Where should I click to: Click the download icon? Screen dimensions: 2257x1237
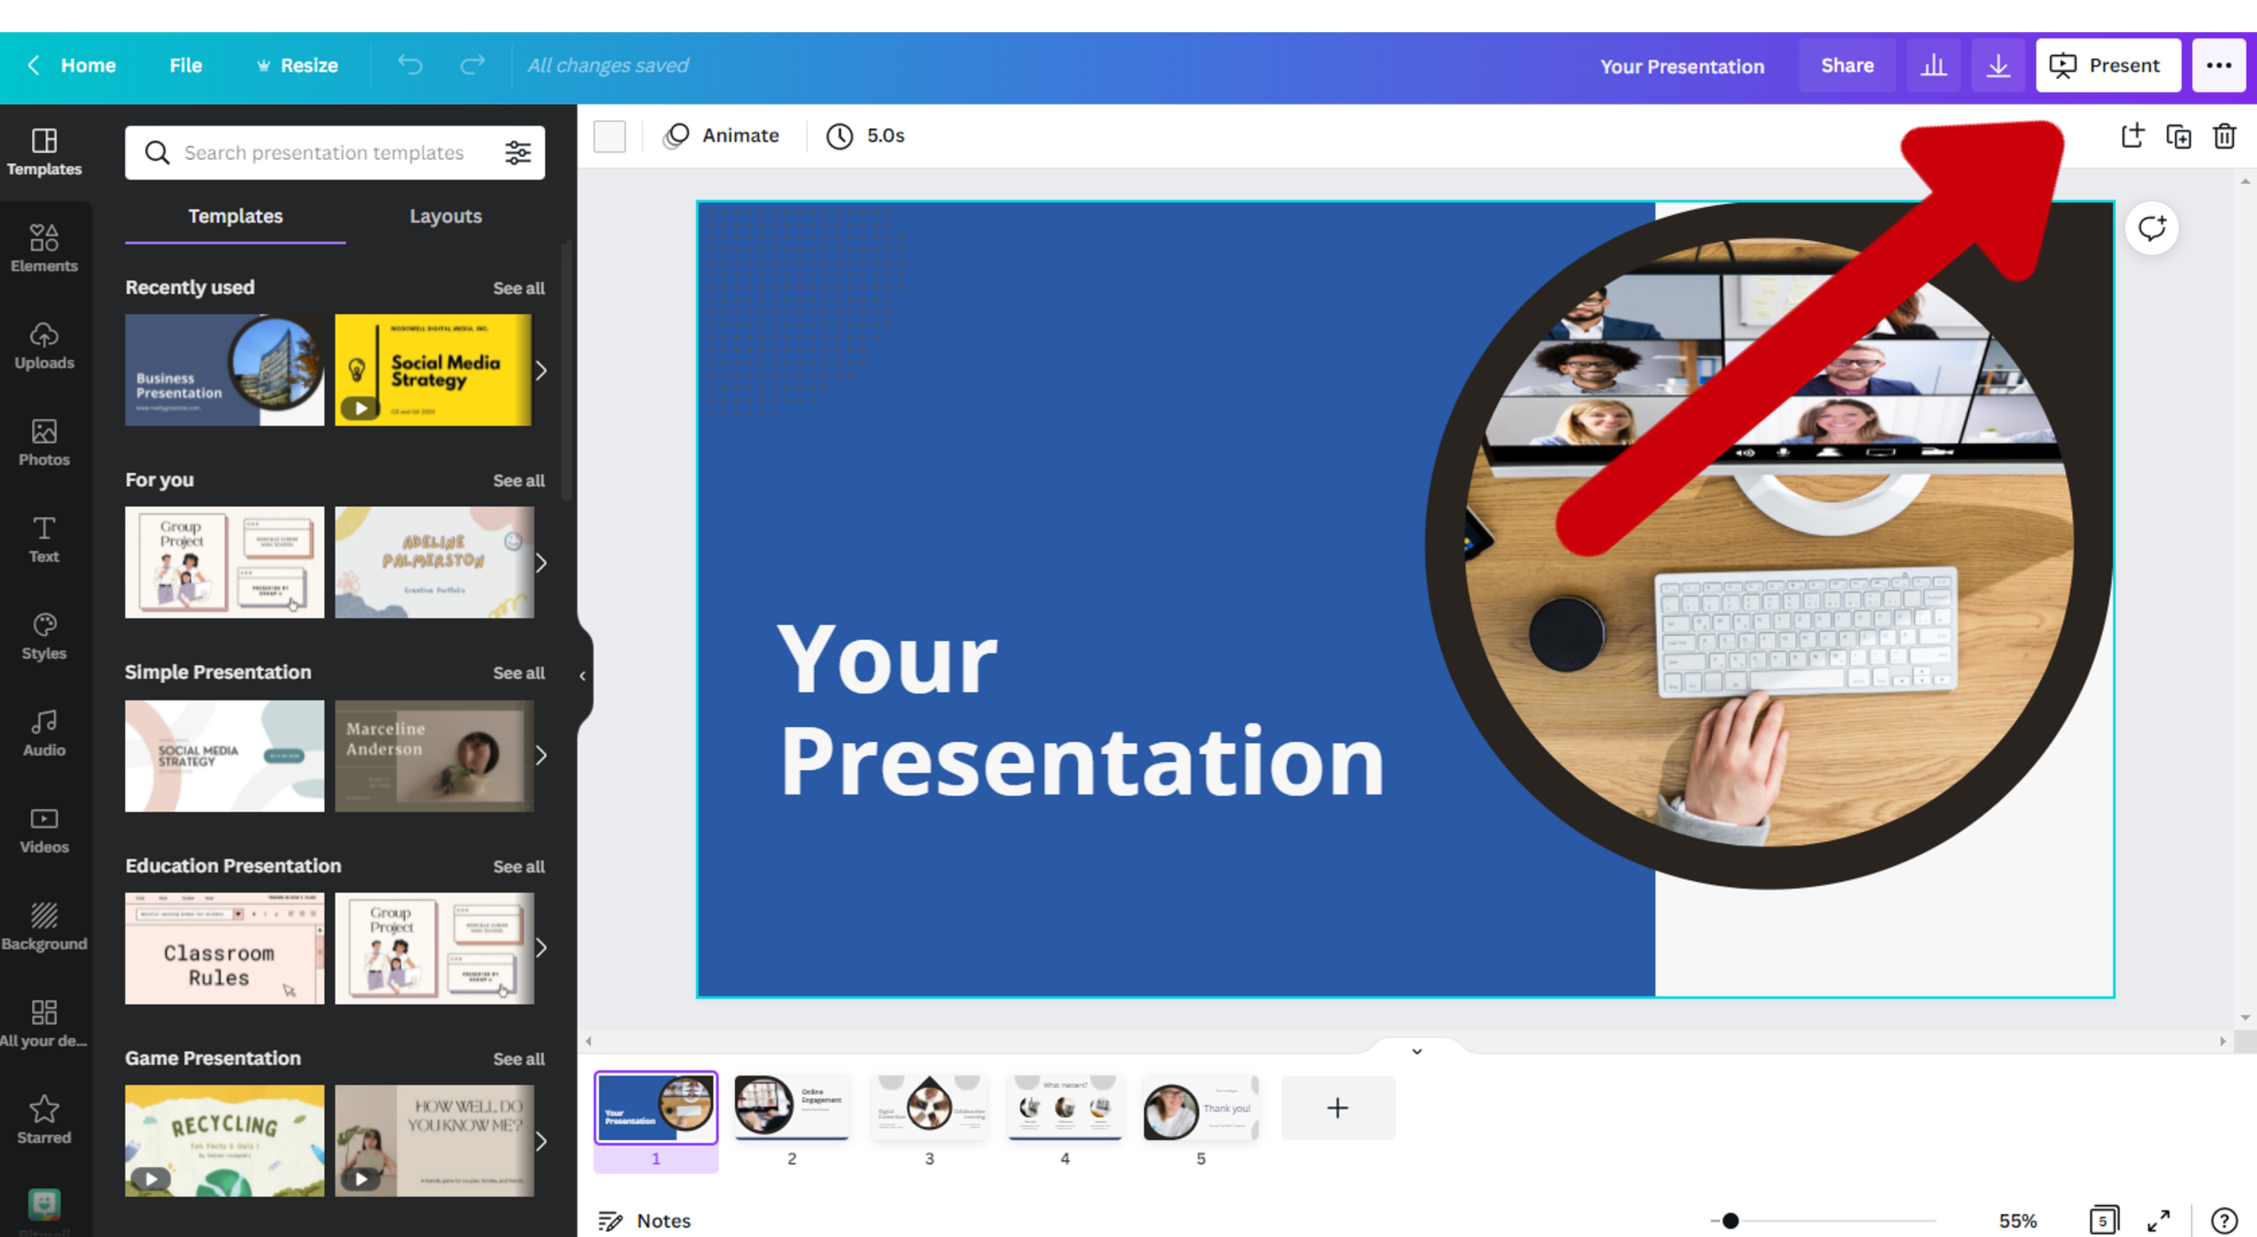coord(1997,65)
